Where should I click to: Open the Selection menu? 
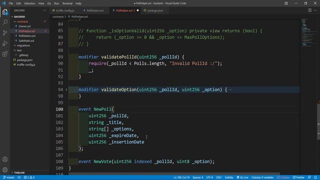point(29,3)
